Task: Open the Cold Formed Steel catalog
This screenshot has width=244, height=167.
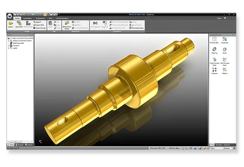Action: (214, 62)
